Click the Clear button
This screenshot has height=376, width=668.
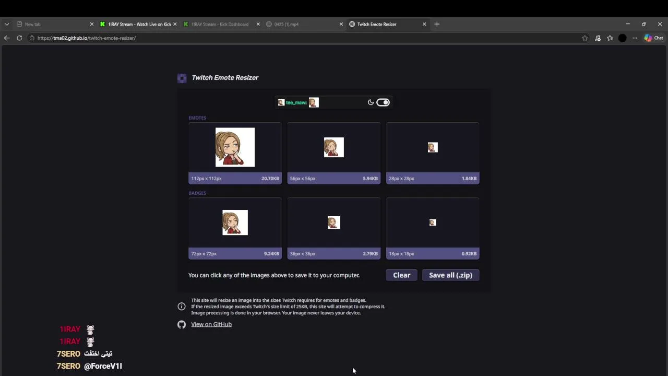click(x=402, y=275)
